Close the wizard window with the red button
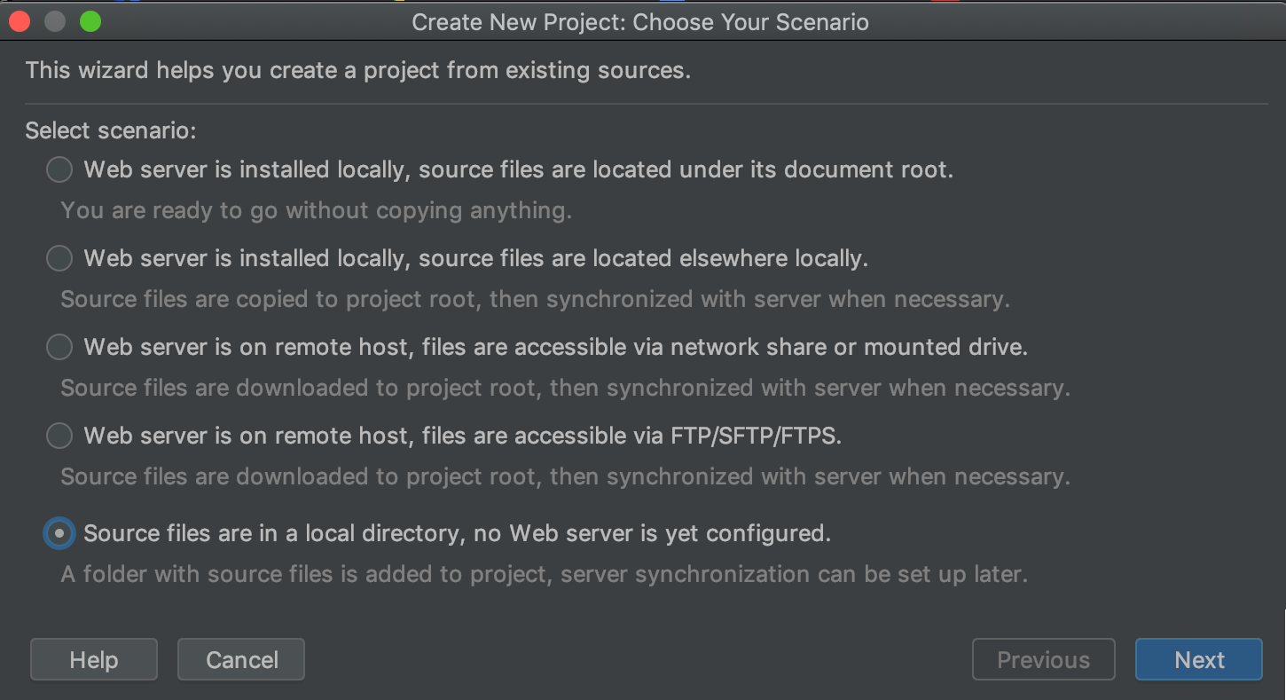This screenshot has height=700, width=1286. pos(19,21)
